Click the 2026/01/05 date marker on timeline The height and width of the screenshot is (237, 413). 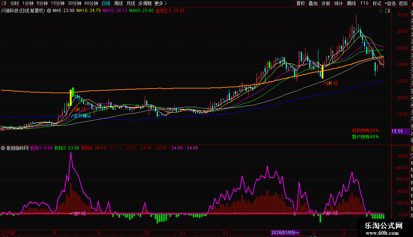coord(285,233)
